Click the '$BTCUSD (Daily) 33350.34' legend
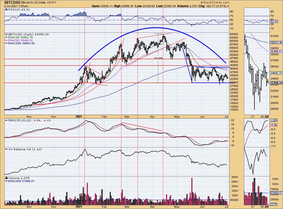 [x=29, y=34]
